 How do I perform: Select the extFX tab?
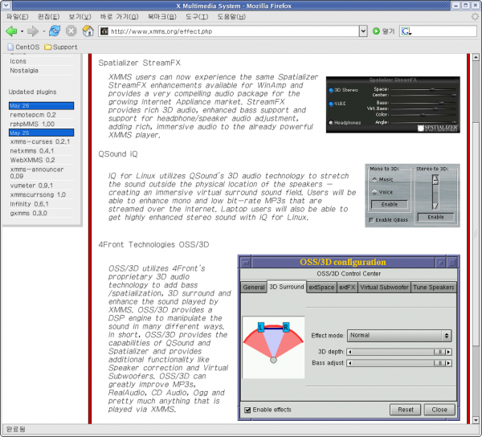click(x=347, y=288)
